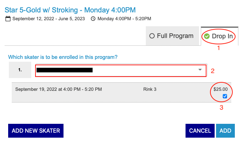Switch to the Full Program tab
This screenshot has width=243, height=149.
click(x=172, y=36)
